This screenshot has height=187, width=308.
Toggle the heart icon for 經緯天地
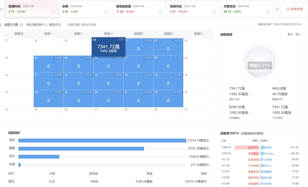click(x=214, y=12)
